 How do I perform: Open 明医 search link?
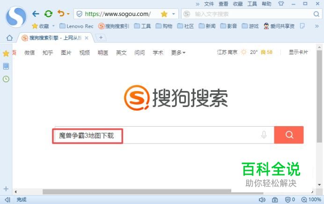point(103,53)
